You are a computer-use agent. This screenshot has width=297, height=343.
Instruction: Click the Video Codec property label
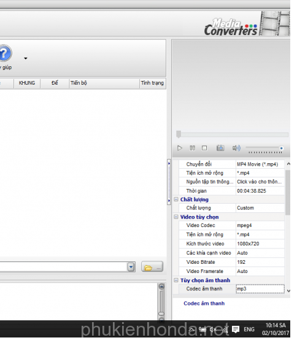click(x=201, y=226)
